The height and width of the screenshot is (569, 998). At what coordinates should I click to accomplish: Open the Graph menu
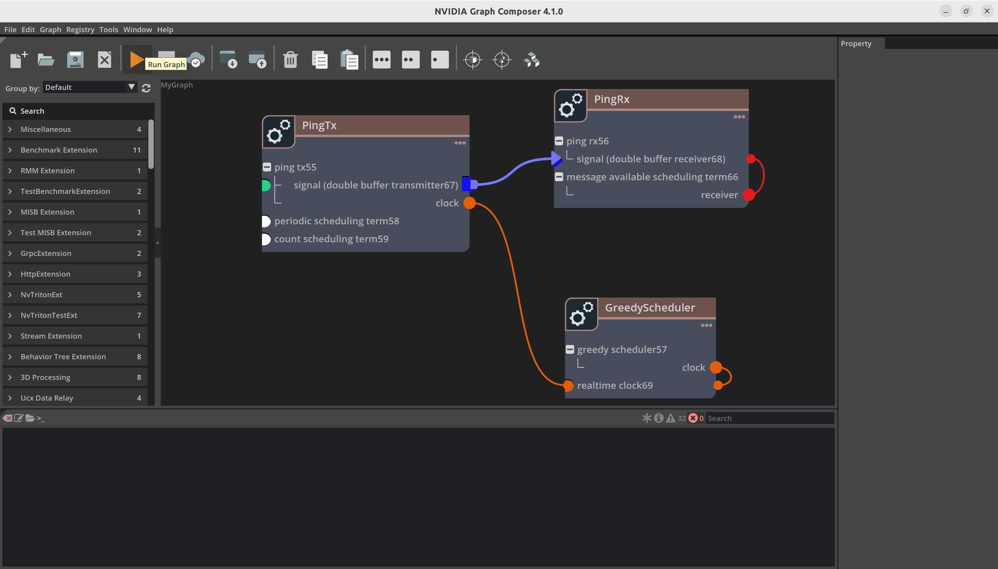(x=50, y=29)
